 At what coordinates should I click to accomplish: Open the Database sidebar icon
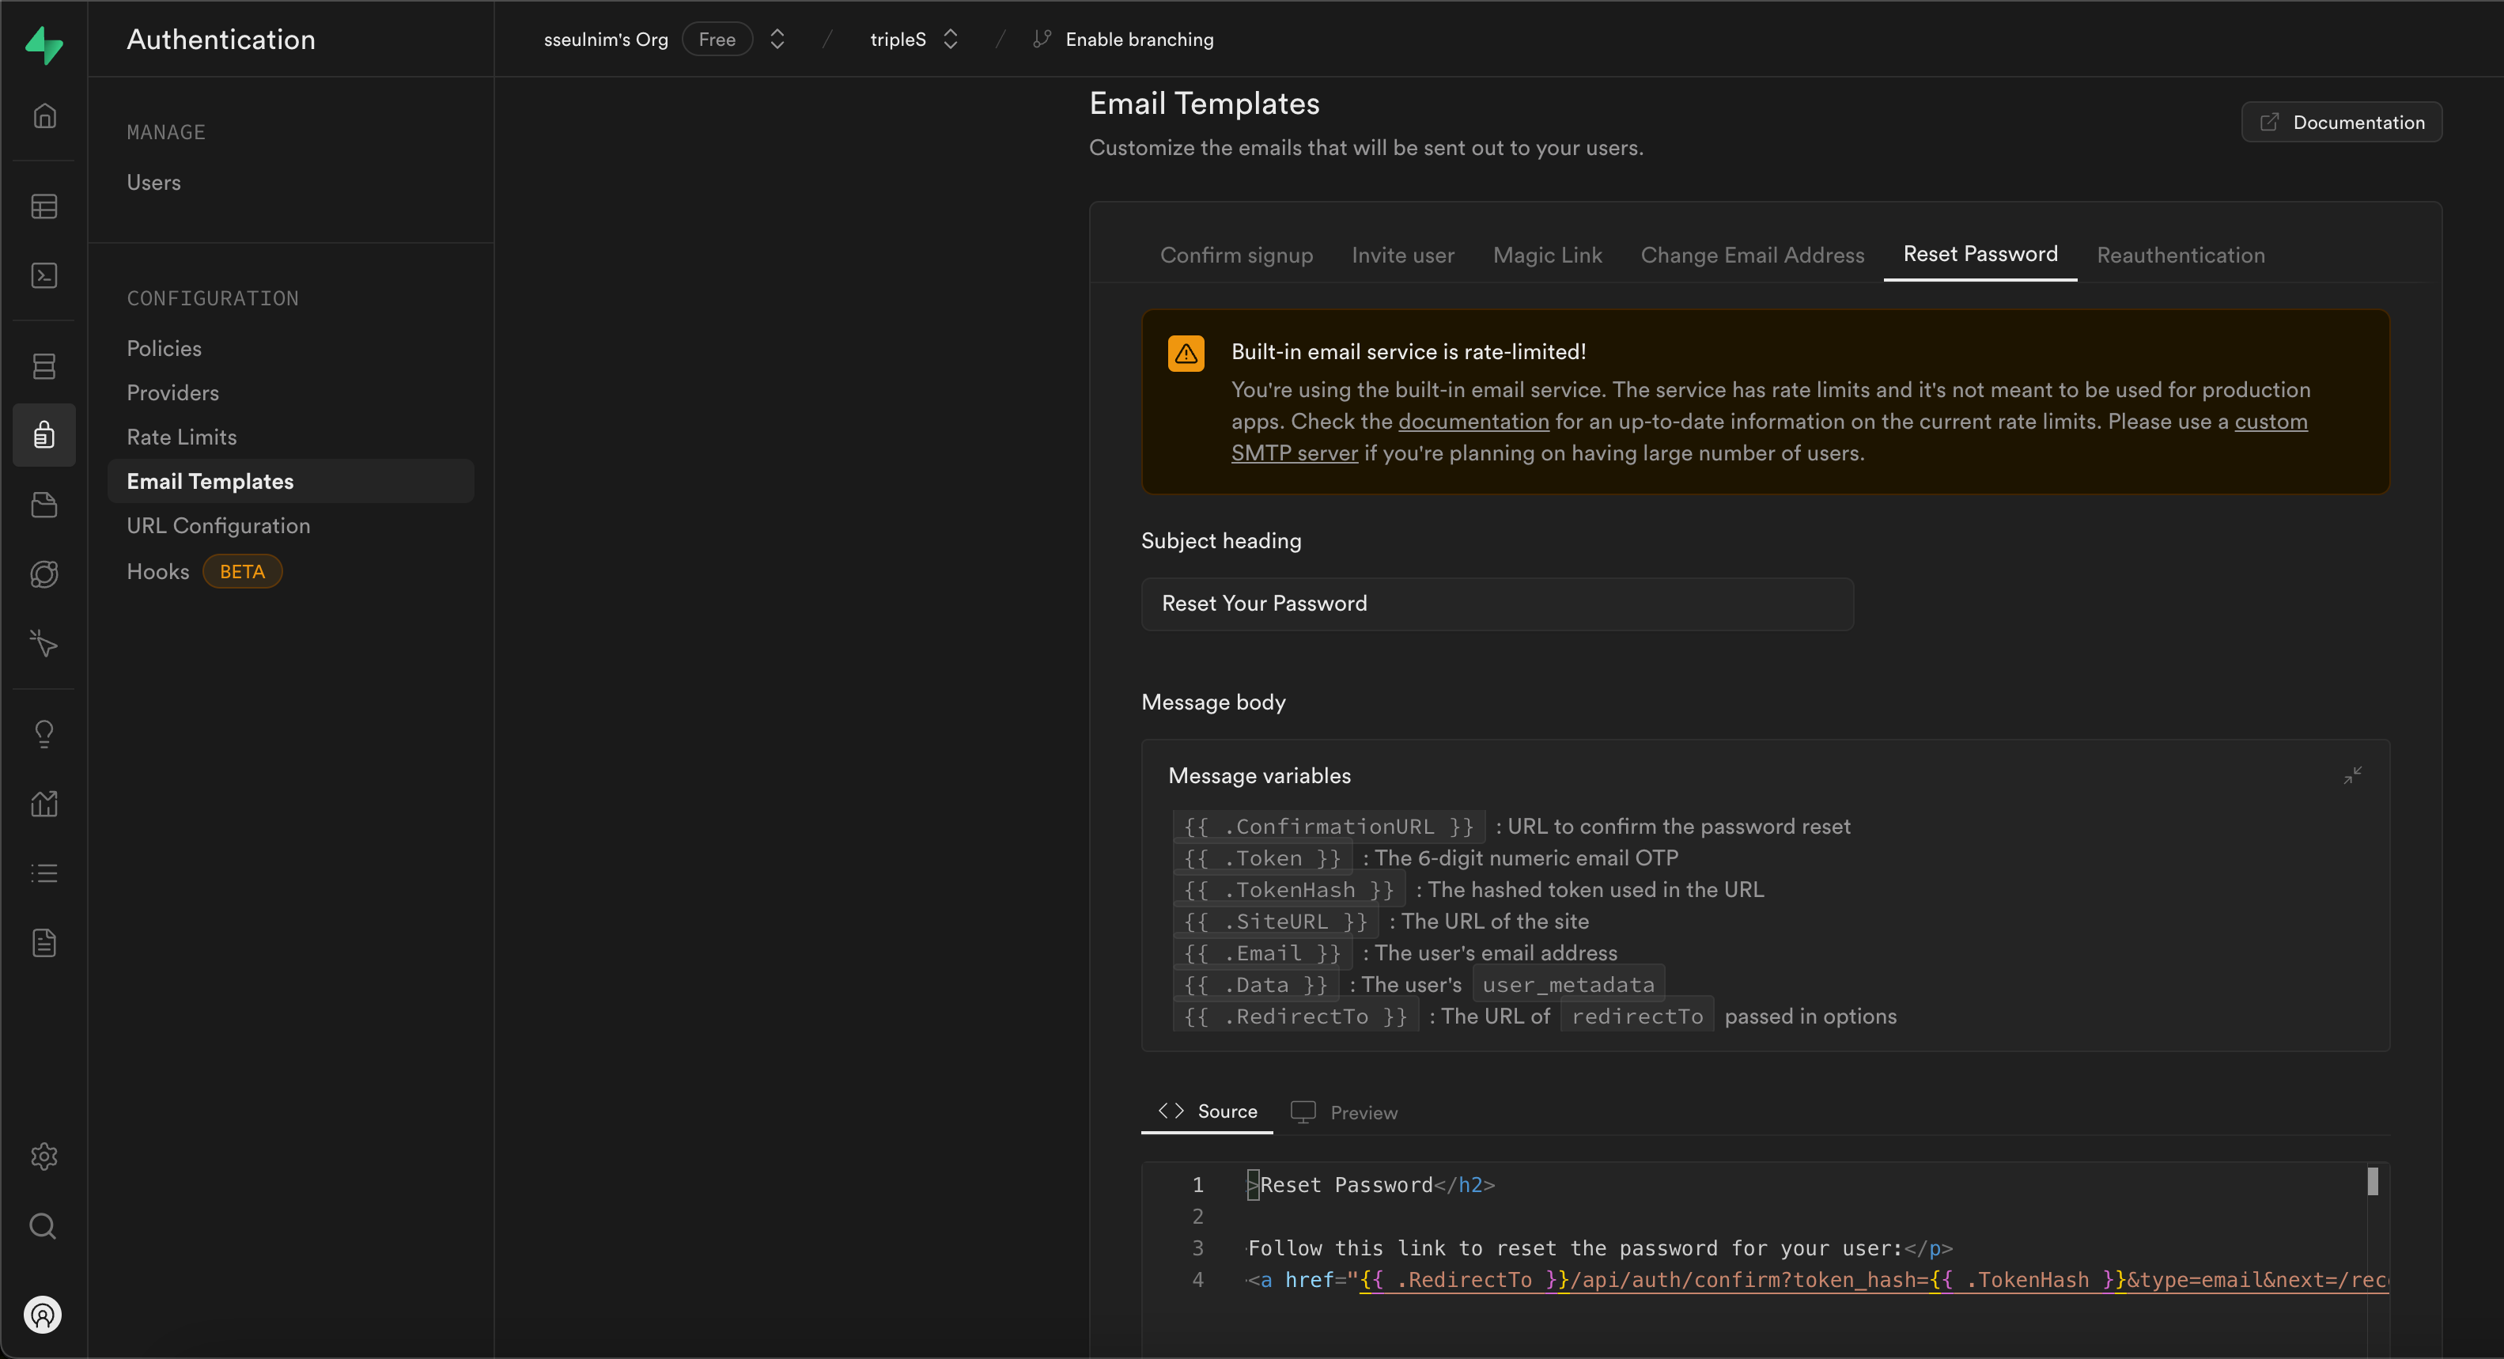[43, 365]
